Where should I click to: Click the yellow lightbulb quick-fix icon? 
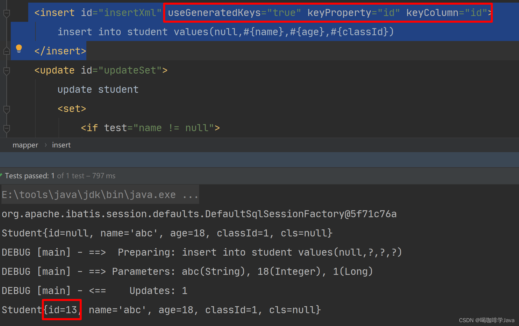[x=19, y=49]
